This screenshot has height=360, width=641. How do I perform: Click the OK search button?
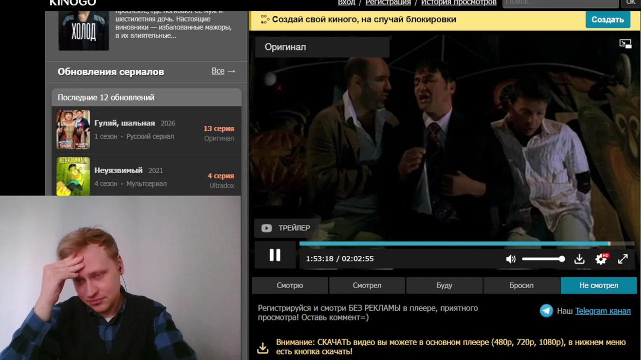(x=630, y=3)
